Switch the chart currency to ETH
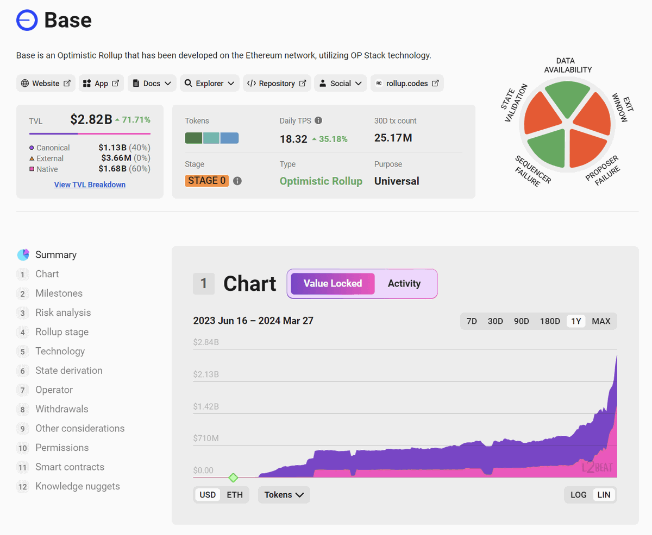The image size is (652, 535). (235, 494)
